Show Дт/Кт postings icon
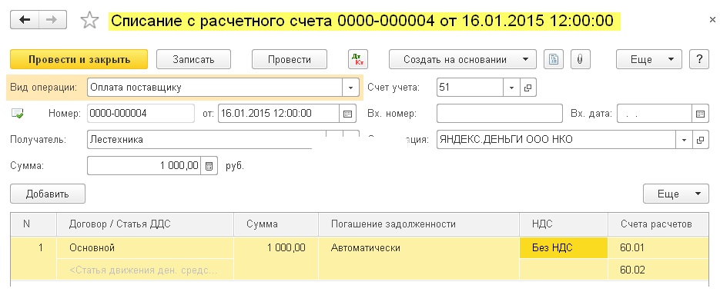This screenshot has width=720, height=295. (358, 60)
